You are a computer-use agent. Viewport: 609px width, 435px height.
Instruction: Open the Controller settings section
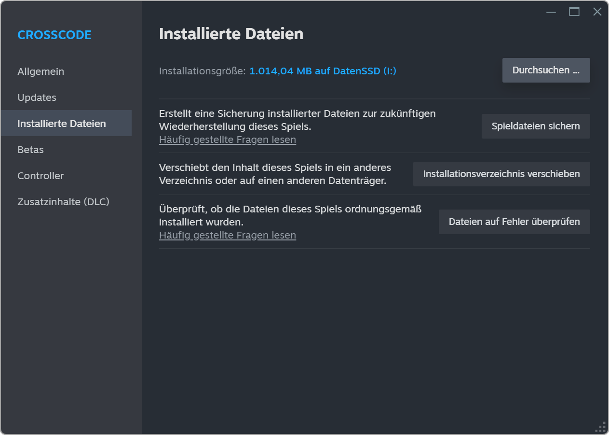pyautogui.click(x=41, y=176)
